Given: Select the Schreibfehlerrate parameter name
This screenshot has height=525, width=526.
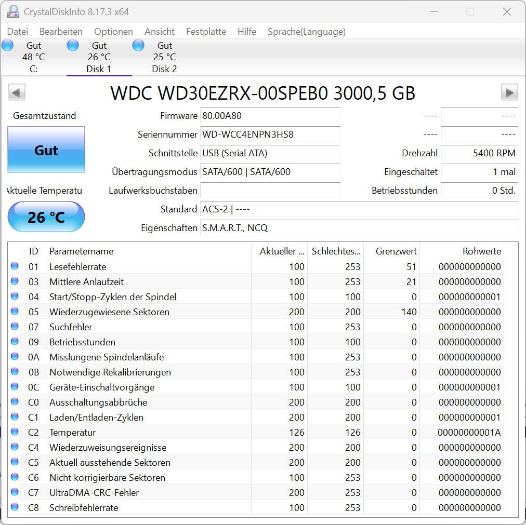Looking at the screenshot, I should coord(84,508).
